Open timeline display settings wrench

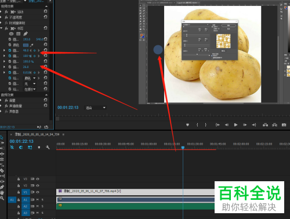(x=48, y=148)
